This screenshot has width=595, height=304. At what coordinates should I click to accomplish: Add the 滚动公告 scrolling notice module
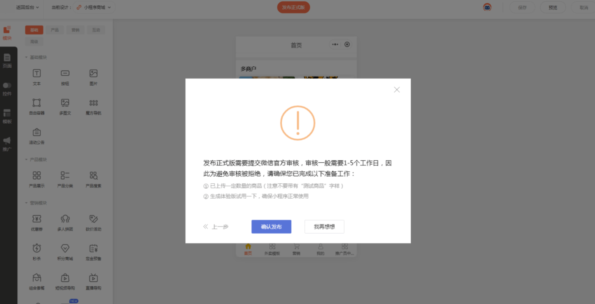coord(37,136)
